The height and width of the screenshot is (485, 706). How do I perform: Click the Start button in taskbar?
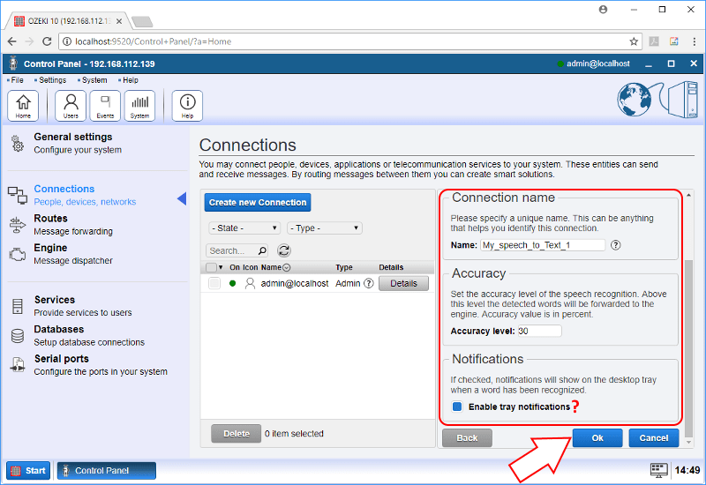[28, 471]
